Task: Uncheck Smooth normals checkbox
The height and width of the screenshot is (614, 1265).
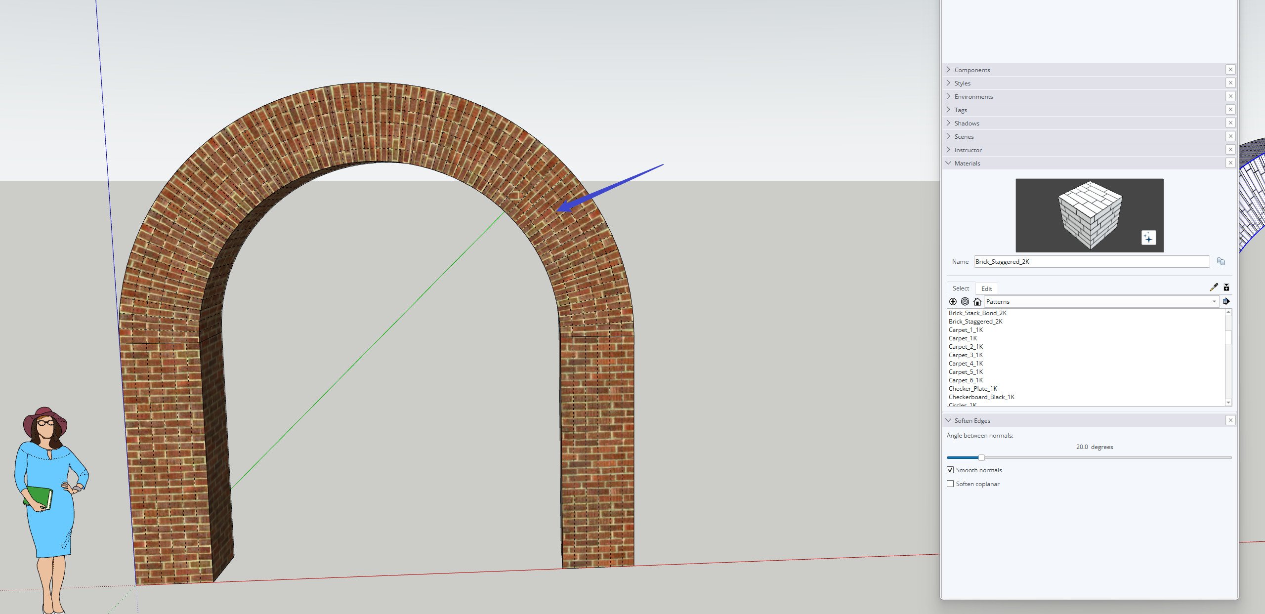Action: tap(950, 470)
